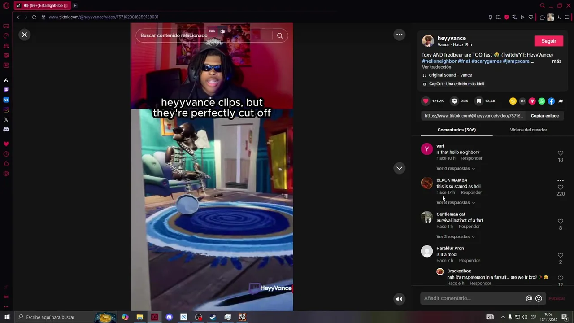The image size is (574, 323).
Task: Like BLACK MAMBA's comment
Action: tap(560, 188)
